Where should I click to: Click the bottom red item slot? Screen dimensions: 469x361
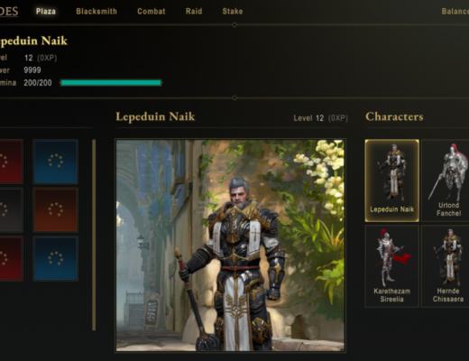pyautogui.click(x=11, y=258)
